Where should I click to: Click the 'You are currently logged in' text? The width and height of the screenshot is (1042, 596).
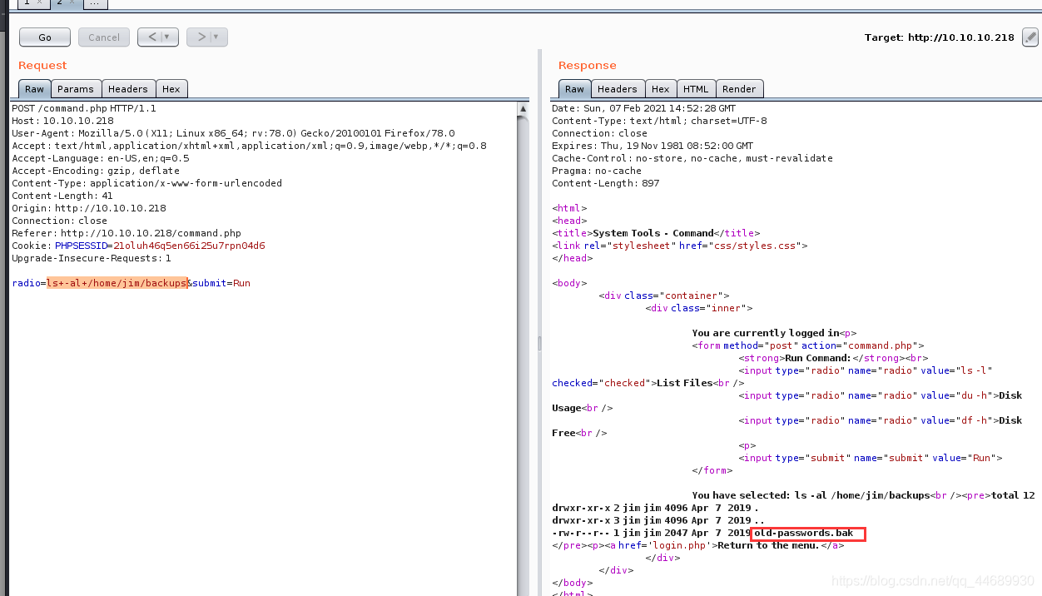pos(766,333)
